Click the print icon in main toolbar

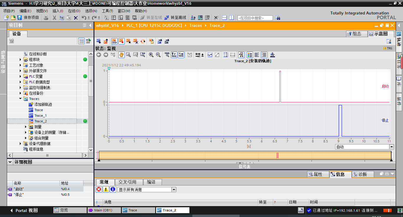pyautogui.click(x=46, y=18)
